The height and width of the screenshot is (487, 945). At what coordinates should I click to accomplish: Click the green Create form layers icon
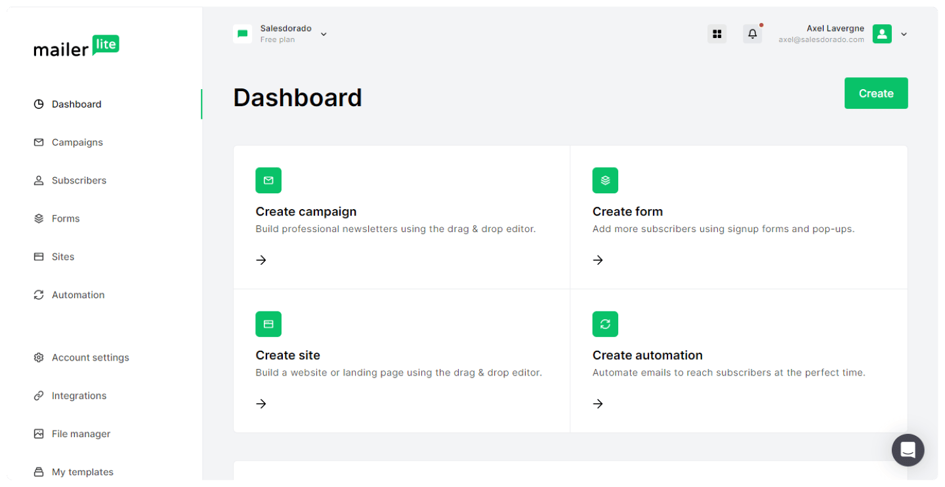(605, 180)
